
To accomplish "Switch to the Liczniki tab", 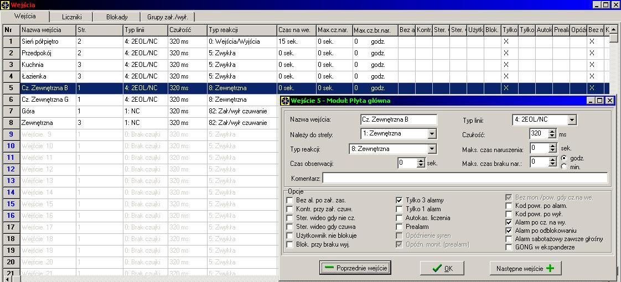I will point(71,17).
